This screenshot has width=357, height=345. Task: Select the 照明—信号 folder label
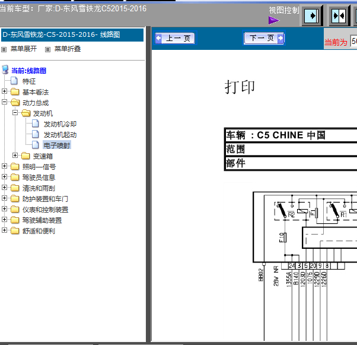pos(39,167)
